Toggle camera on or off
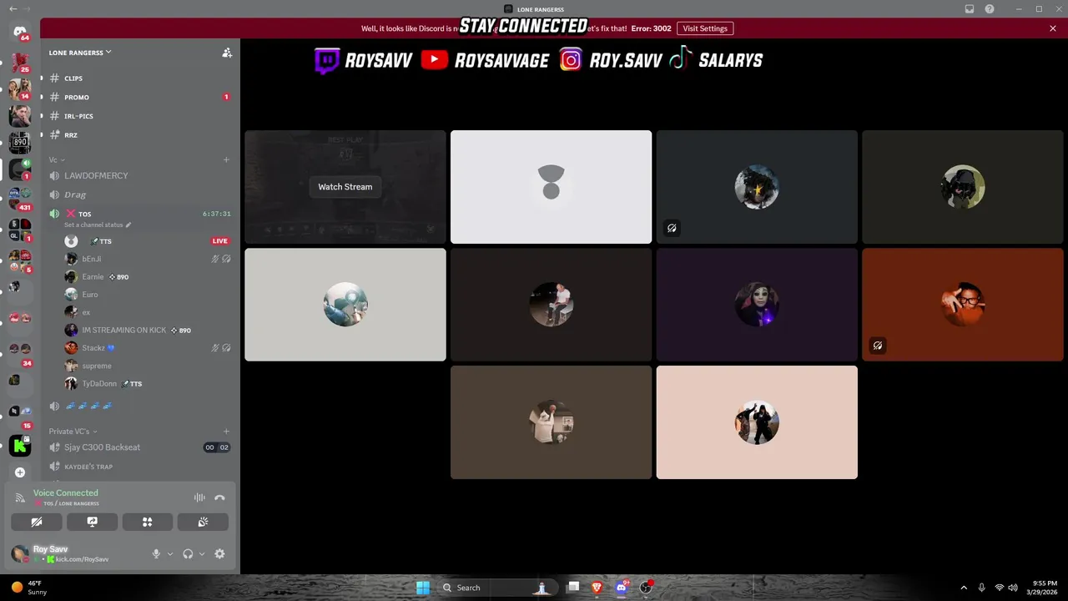This screenshot has width=1068, height=601. pos(37,522)
